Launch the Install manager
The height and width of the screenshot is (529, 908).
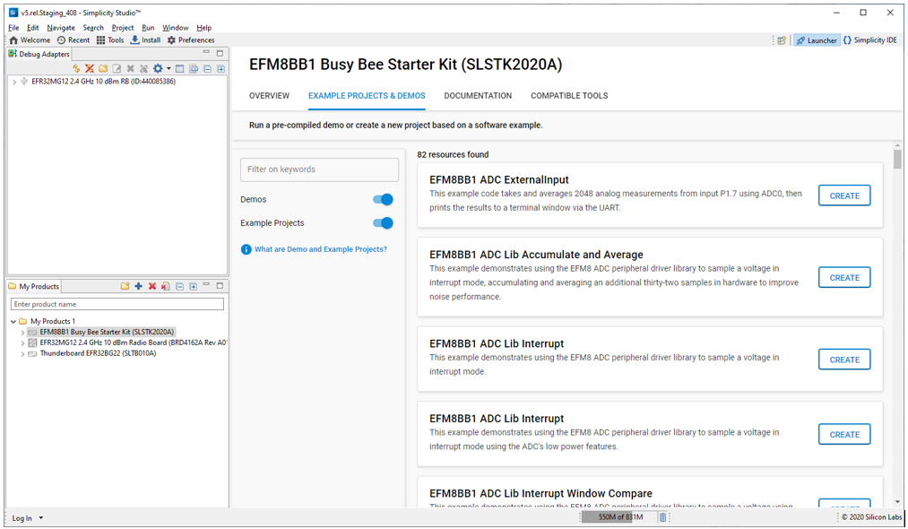145,40
